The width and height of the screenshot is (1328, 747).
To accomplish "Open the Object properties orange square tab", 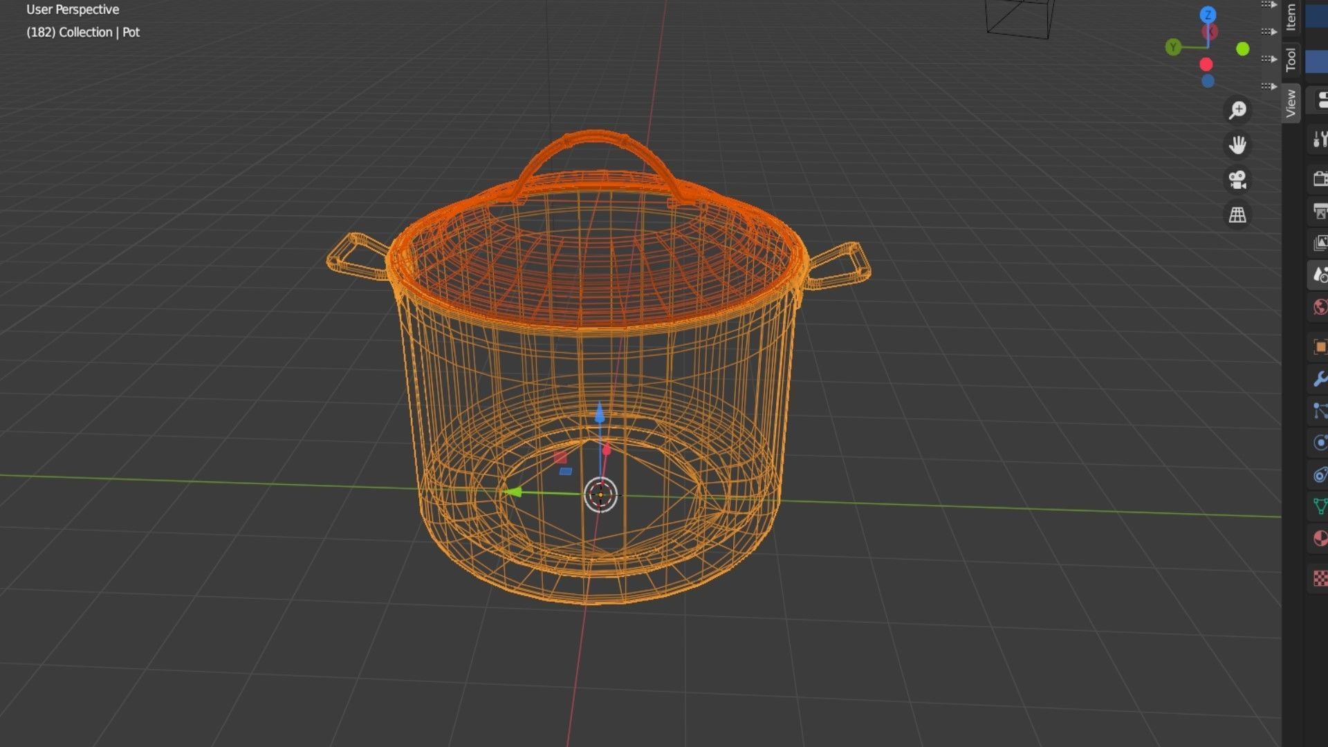I will tap(1319, 347).
